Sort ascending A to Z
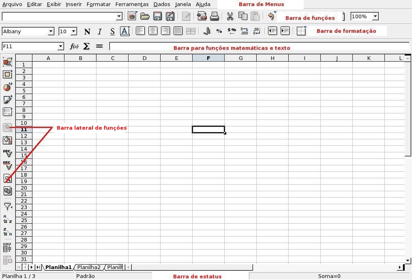Viewport: 412px width, 280px height. 8,219
